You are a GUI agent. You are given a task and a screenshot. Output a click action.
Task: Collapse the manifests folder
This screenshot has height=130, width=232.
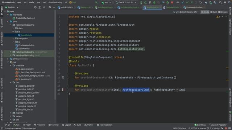(8, 15)
